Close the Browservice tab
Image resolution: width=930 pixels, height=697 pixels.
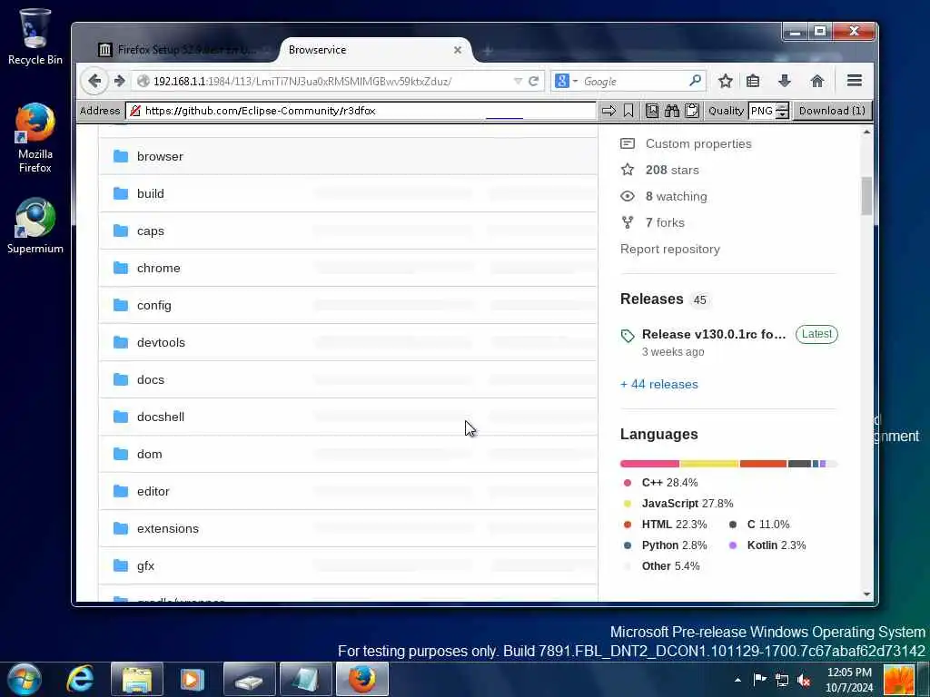[458, 50]
